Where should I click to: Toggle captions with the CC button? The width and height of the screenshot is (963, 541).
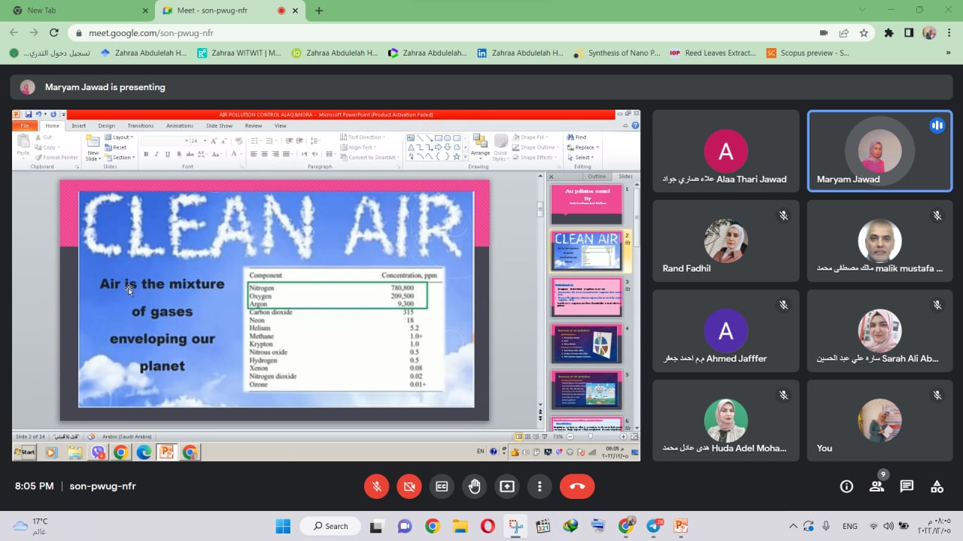coord(442,486)
